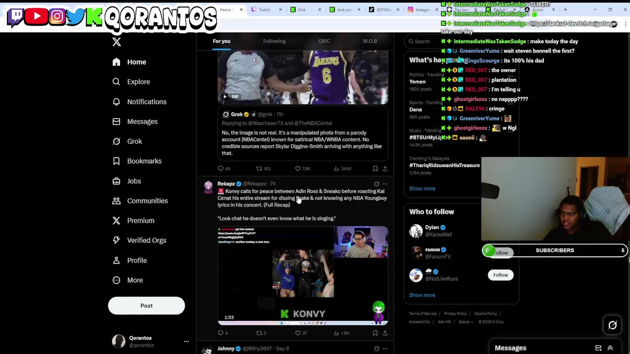630x354 pixels.
Task: Open Qorantos account options menu
Action: (186, 341)
